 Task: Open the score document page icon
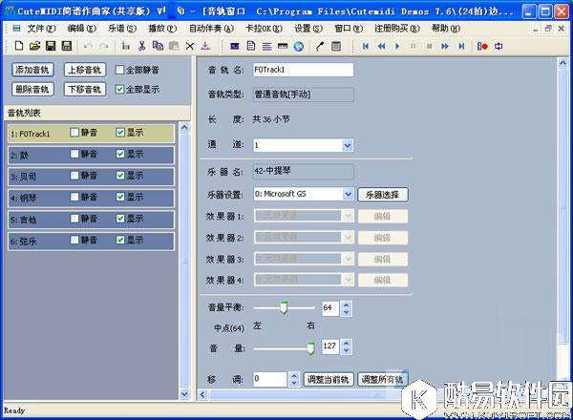(x=251, y=46)
